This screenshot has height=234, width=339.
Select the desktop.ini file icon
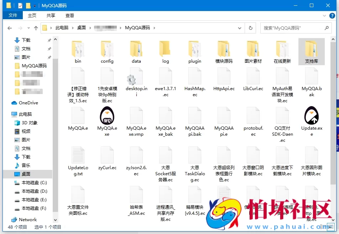[x=136, y=79]
